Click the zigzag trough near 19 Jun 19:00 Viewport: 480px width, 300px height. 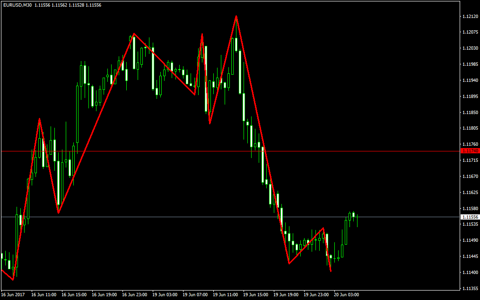288,263
